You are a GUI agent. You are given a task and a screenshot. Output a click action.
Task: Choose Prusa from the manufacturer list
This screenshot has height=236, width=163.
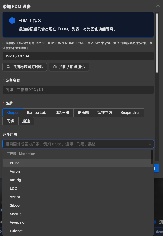click(78, 163)
